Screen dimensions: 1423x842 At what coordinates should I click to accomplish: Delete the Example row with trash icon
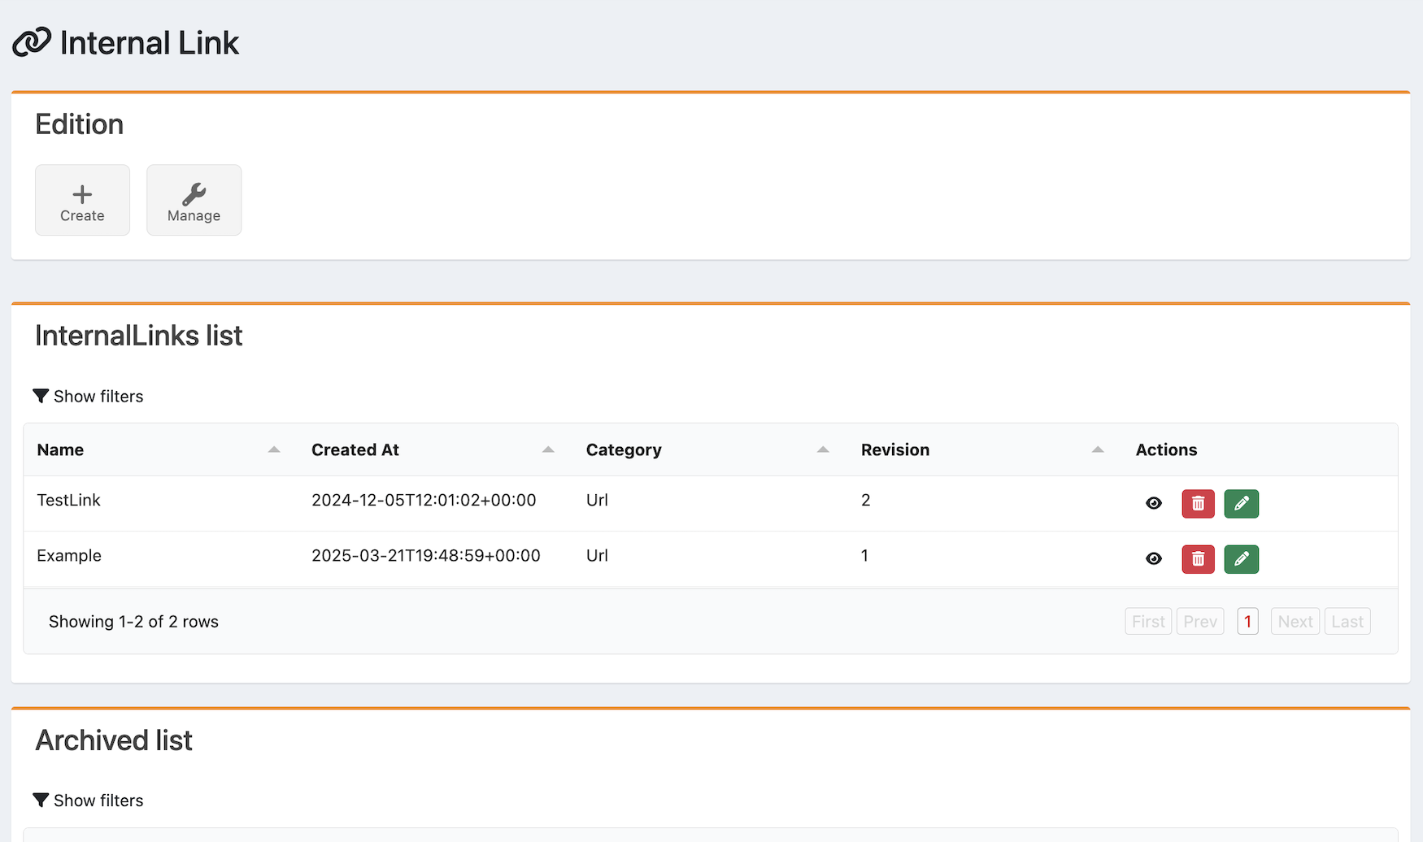click(1198, 559)
